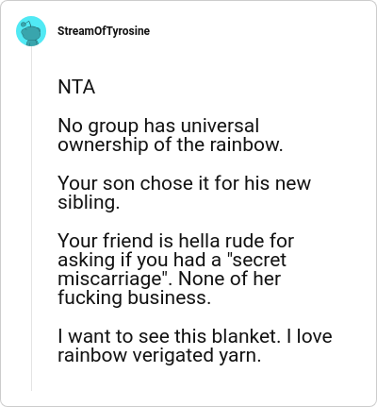
Task: Click the NTA verdict text
Action: click(76, 87)
